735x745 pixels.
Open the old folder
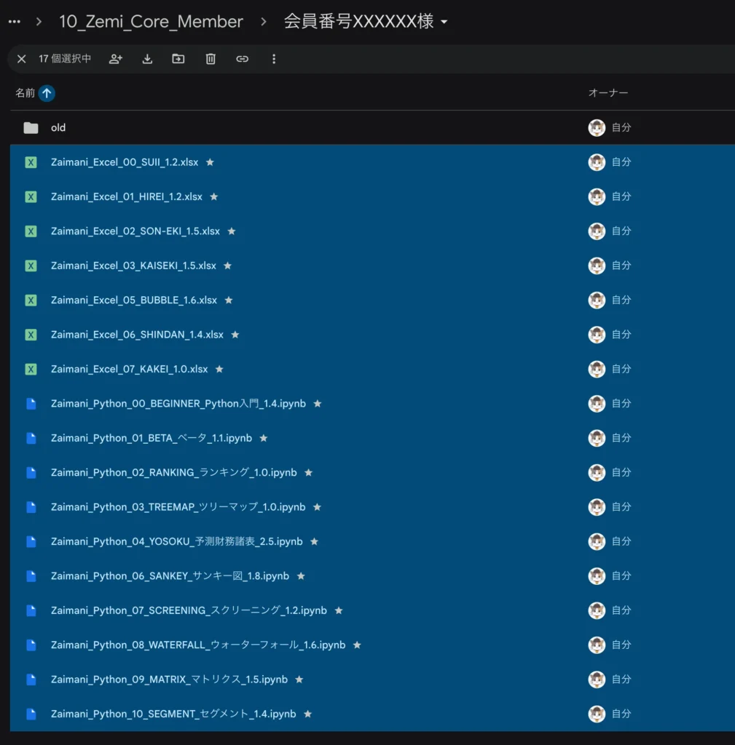[58, 128]
